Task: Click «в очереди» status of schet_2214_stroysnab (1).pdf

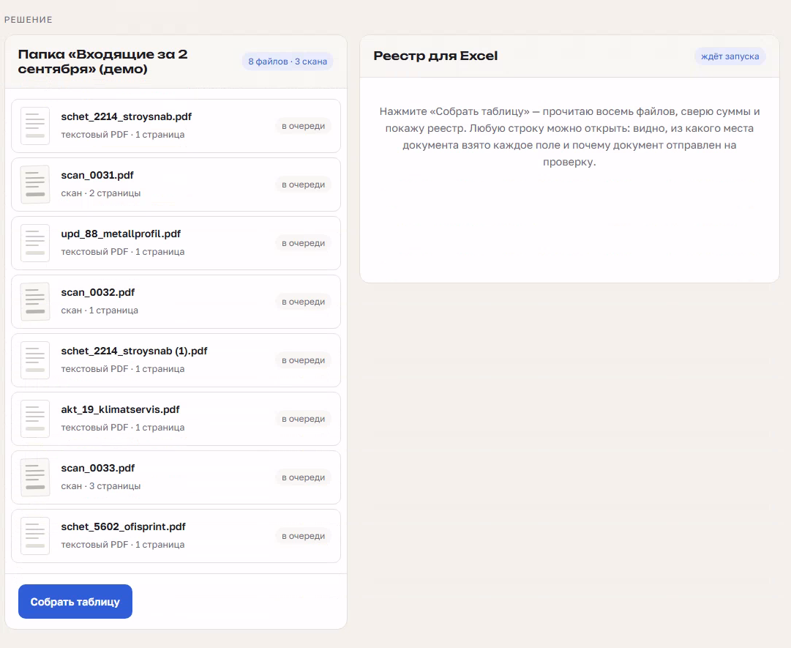Action: 303,360
